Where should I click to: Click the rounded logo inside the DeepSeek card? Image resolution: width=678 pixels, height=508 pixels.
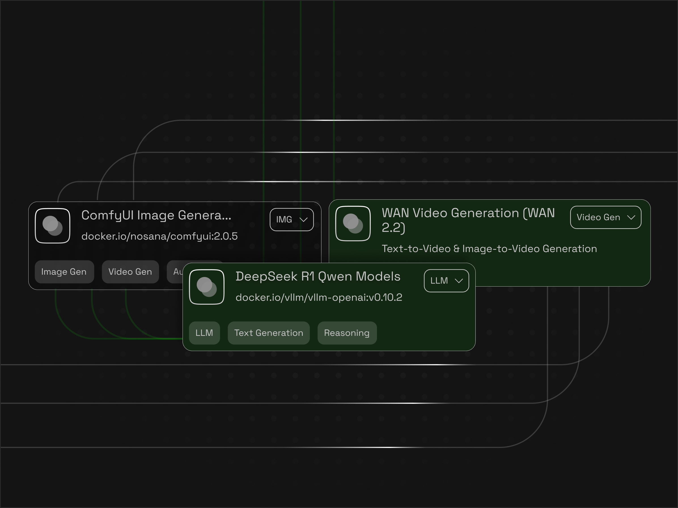[x=206, y=287]
